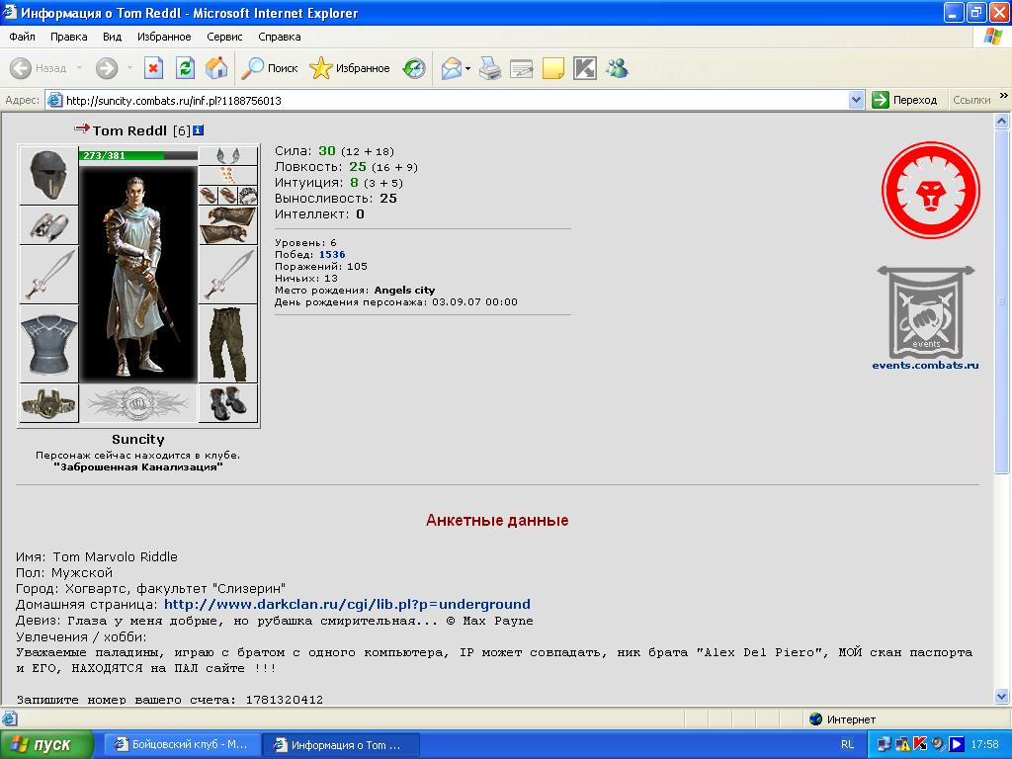Click the RL language indicator in taskbar
1012x759 pixels.
click(847, 745)
